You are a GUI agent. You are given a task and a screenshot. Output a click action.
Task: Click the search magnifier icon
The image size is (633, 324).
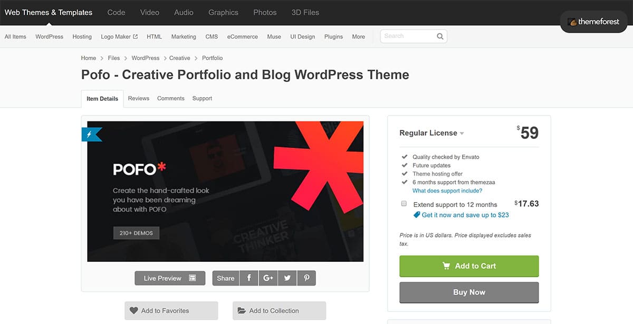point(440,36)
